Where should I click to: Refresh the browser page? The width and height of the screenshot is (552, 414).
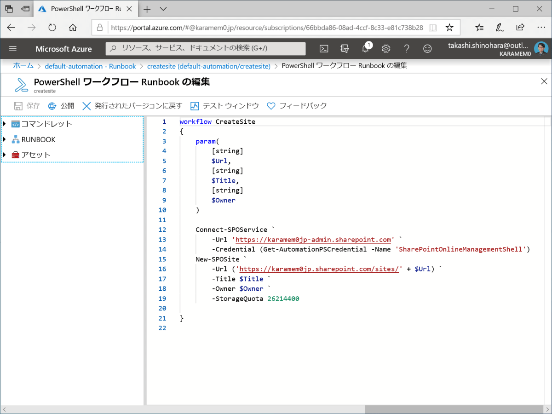pos(52,28)
